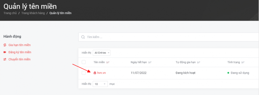Tick the checkbox for hvn.vn row
Image resolution: width=259 pixels, height=95 pixels.
84,73
